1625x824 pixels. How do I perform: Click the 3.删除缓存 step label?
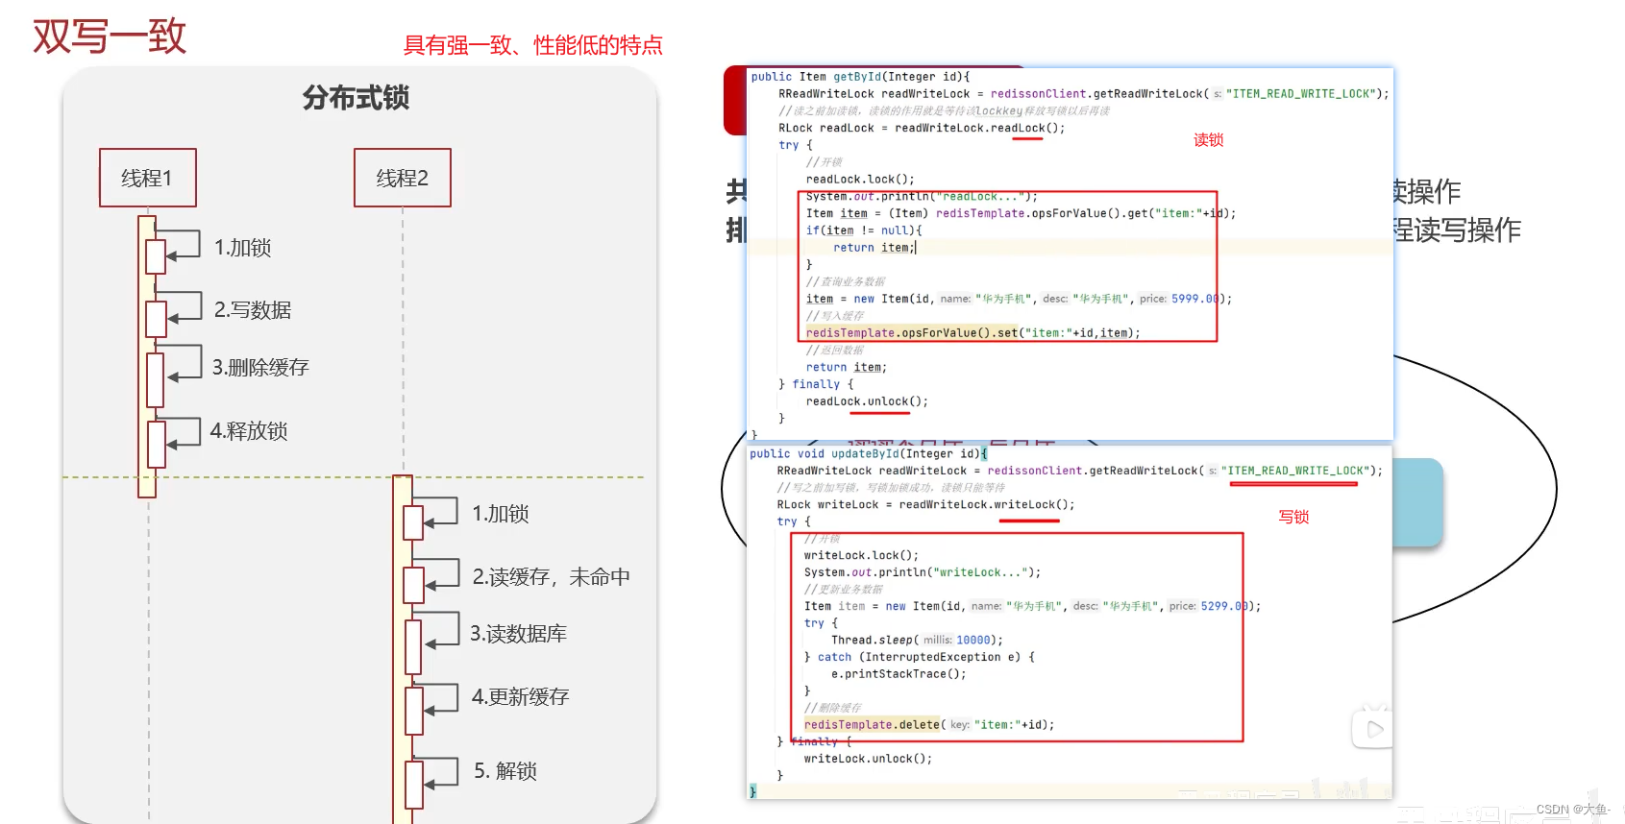260,368
